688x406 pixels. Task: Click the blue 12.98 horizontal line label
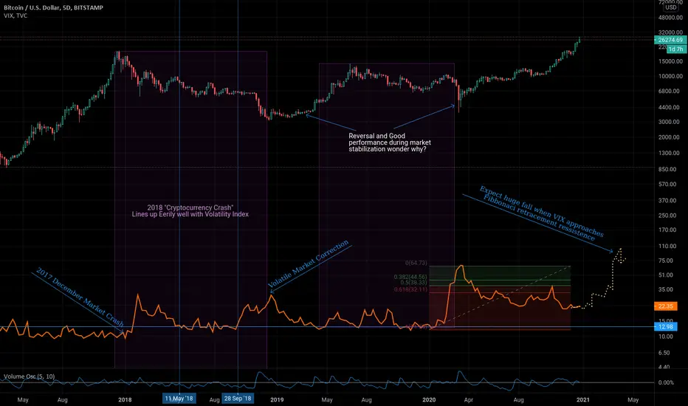665,326
